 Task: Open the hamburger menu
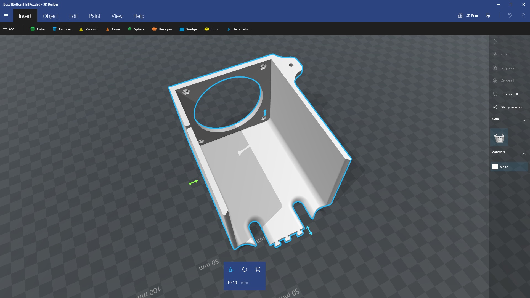(6, 16)
